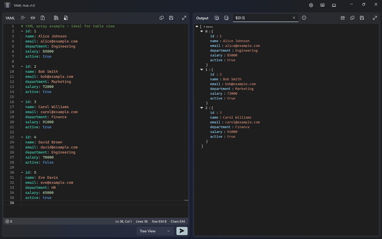Viewport: 382px width, 239px height.
Task: Select 'name : Carol Williams' in output tree
Action: click(231, 117)
